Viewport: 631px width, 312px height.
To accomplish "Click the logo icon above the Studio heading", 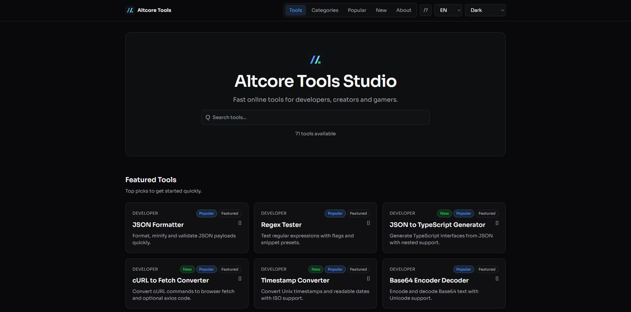I will [315, 60].
